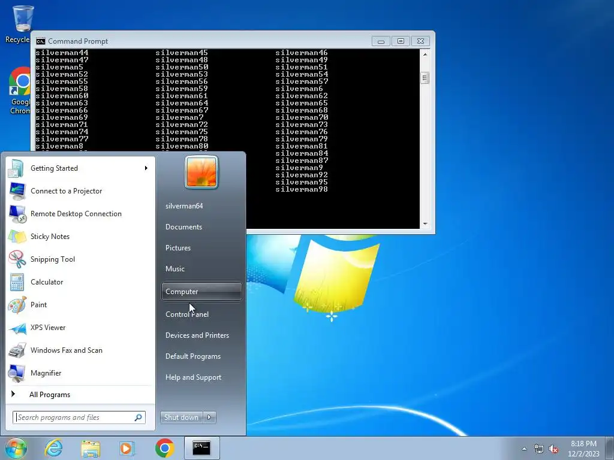The width and height of the screenshot is (614, 460).
Task: Click Command Prompt scrollbar down arrow
Action: click(x=425, y=224)
